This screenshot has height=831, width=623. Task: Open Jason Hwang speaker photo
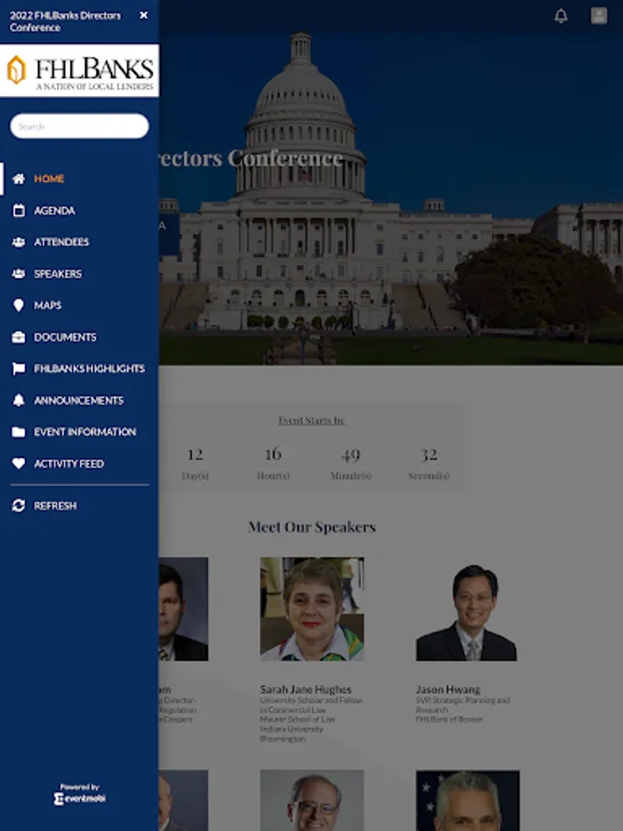tap(467, 608)
